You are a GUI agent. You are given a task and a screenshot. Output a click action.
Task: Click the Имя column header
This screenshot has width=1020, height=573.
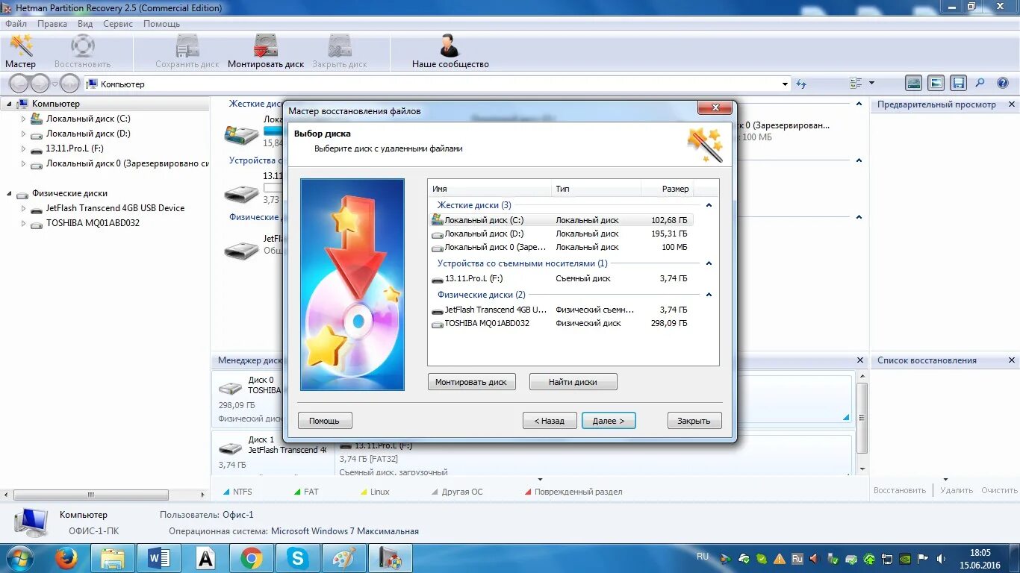[x=490, y=189]
